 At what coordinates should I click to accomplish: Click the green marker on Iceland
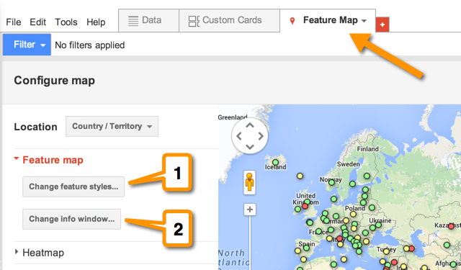tap(275, 162)
